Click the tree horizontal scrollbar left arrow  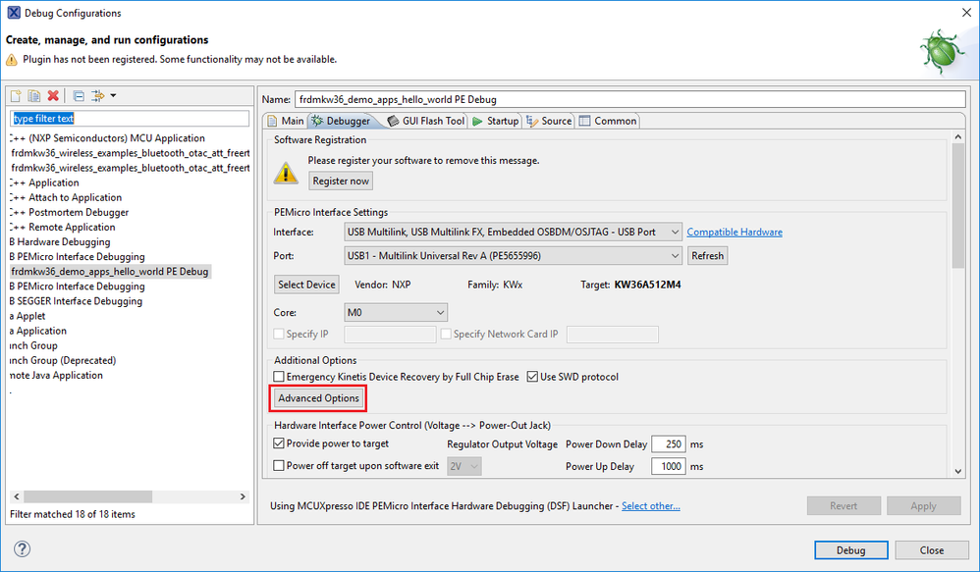[17, 496]
